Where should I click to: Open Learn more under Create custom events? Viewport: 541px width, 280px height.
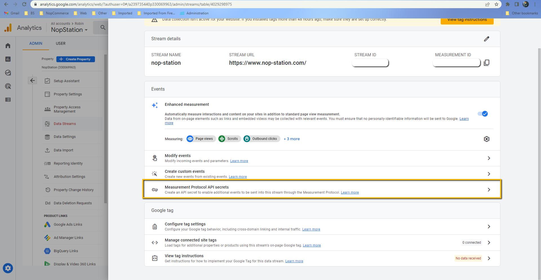tap(238, 177)
